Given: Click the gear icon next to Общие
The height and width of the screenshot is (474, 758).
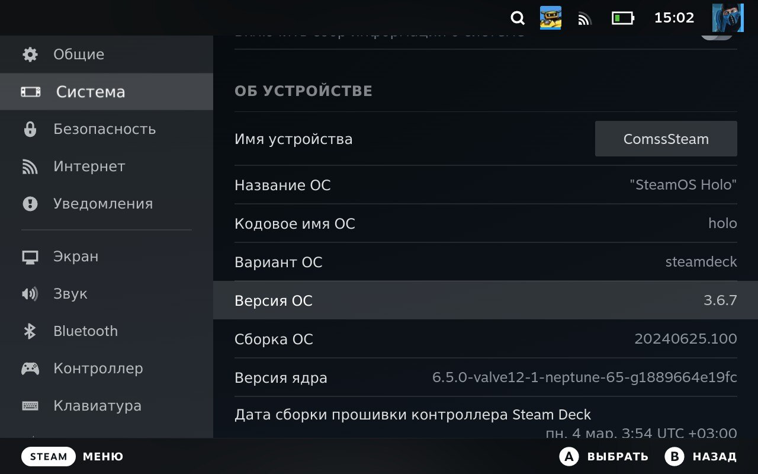Looking at the screenshot, I should coord(30,55).
